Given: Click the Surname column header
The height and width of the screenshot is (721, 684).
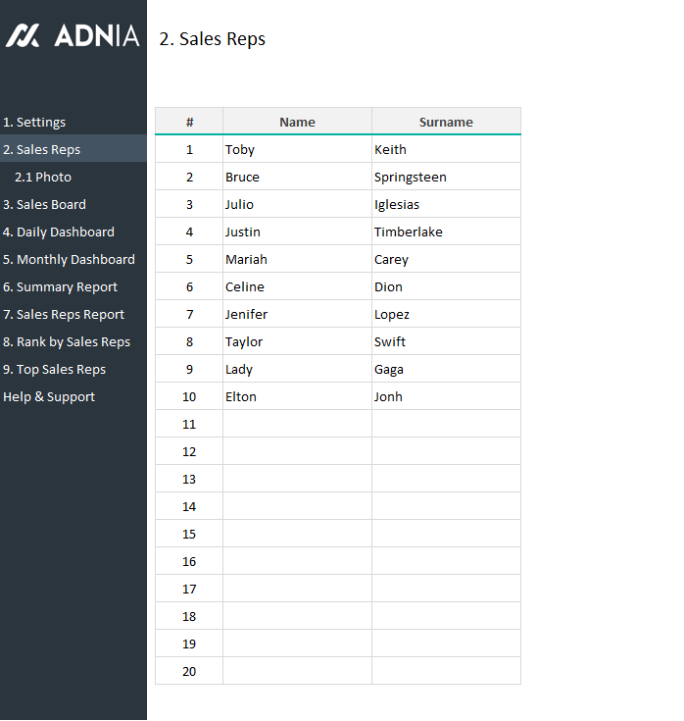Looking at the screenshot, I should click(x=446, y=122).
